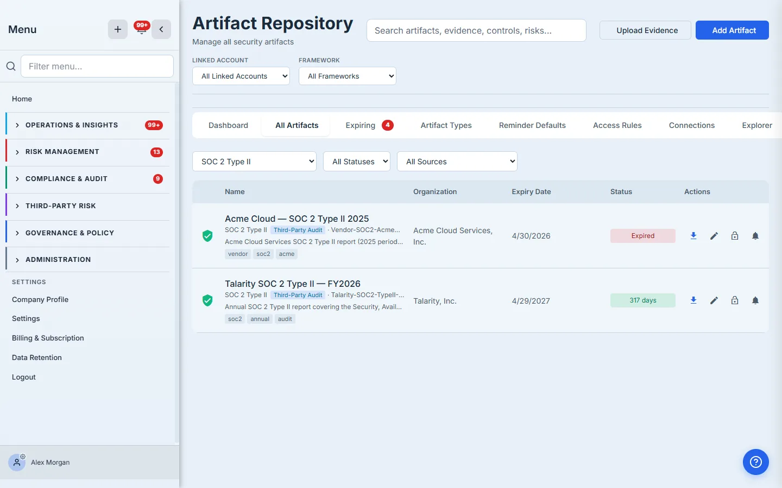Click Logout in the sidebar

24,377
